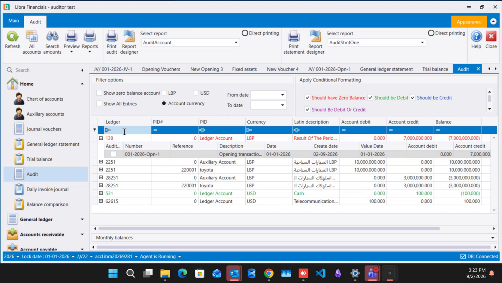502x283 pixels.
Task: Click the Ledger column filter cell
Action: point(127,130)
